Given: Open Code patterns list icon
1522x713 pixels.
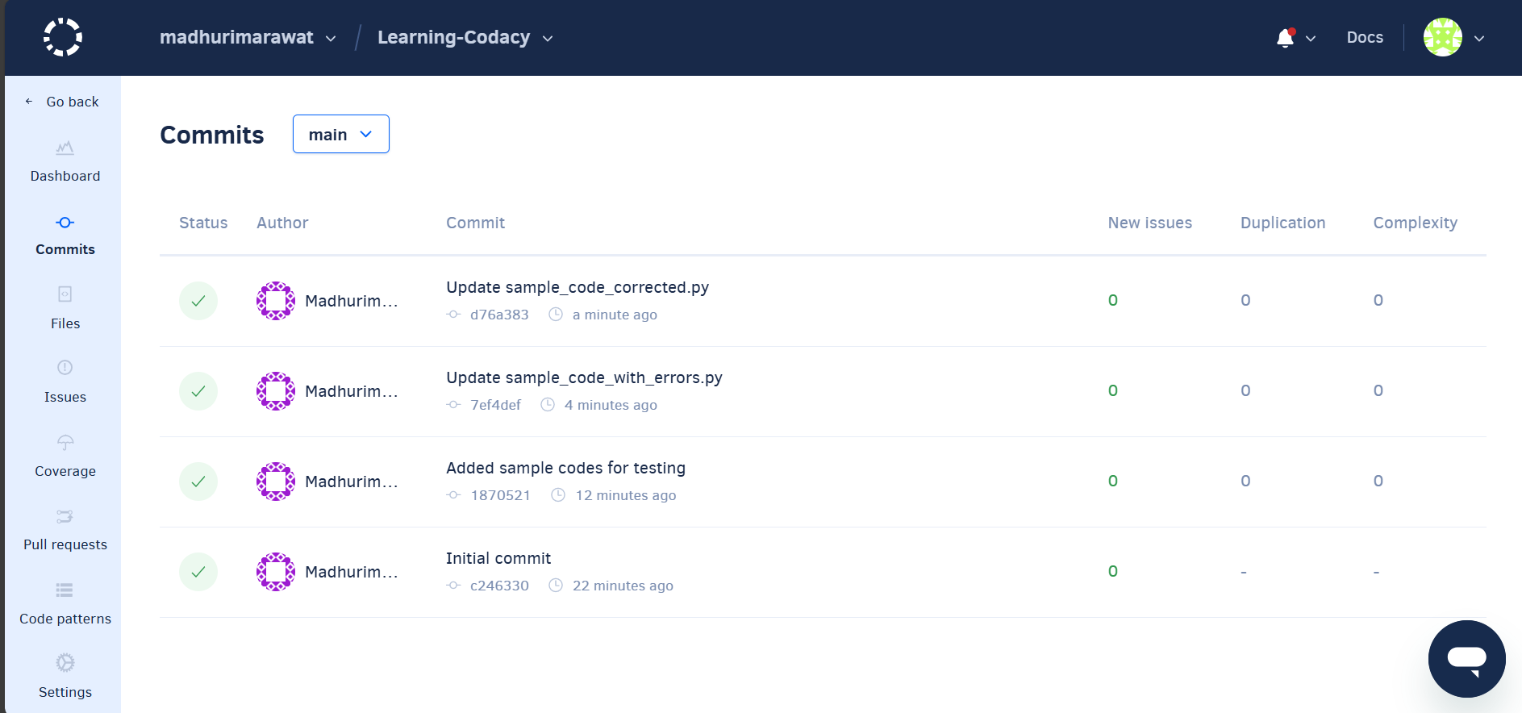Looking at the screenshot, I should click(65, 590).
